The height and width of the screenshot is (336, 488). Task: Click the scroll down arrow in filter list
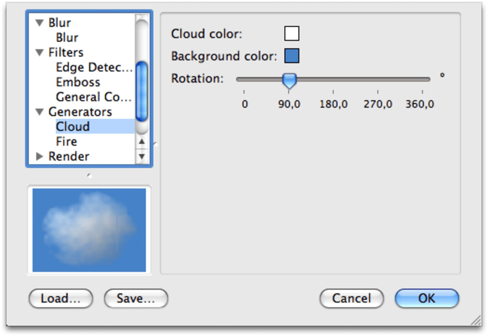click(x=142, y=156)
